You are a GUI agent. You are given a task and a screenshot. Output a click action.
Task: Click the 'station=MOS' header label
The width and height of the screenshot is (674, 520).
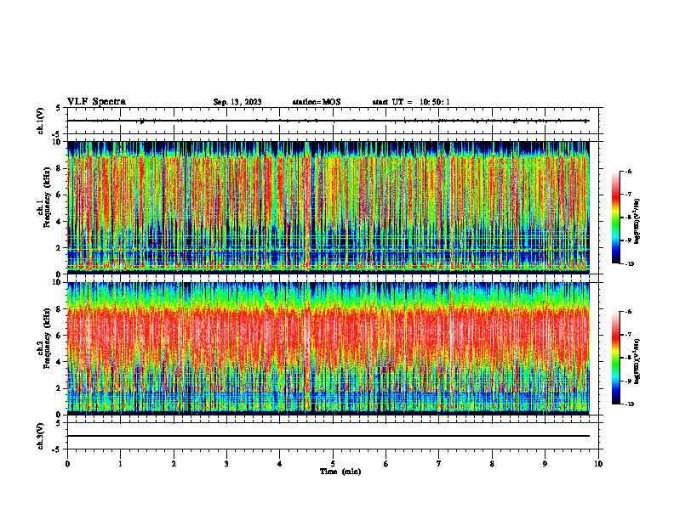(317, 102)
